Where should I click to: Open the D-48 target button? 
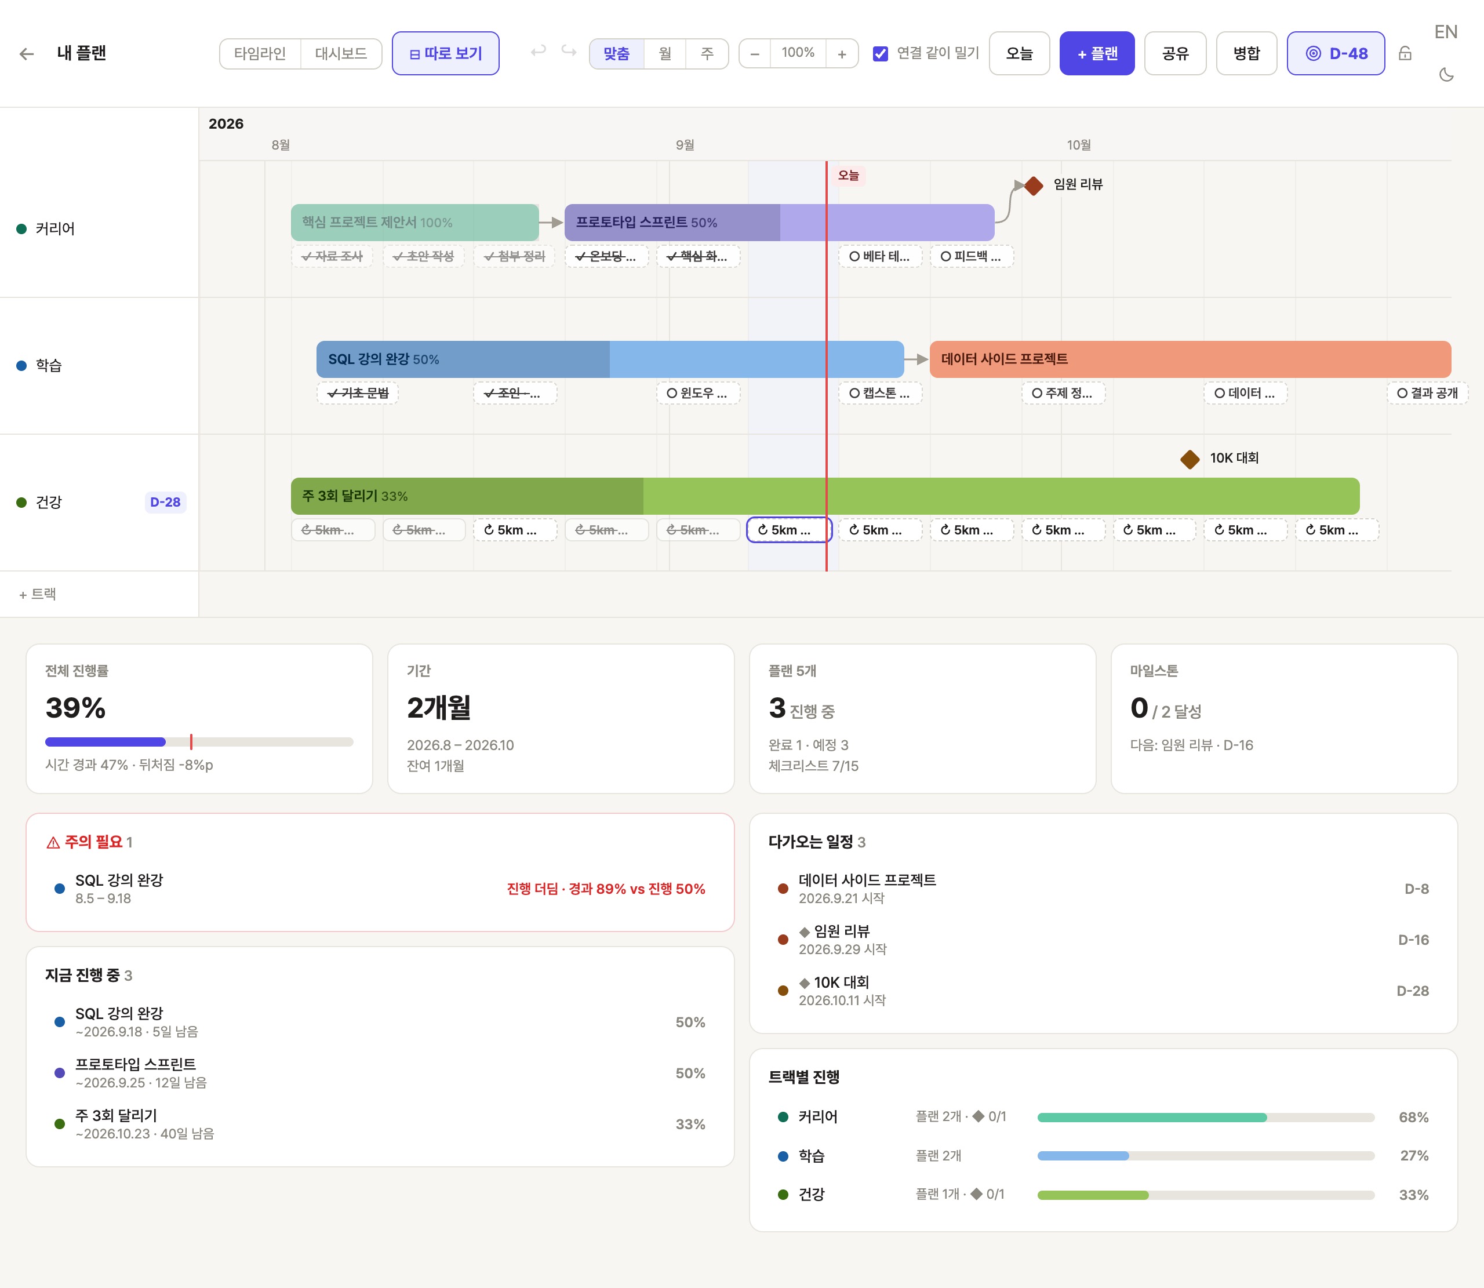[x=1336, y=54]
